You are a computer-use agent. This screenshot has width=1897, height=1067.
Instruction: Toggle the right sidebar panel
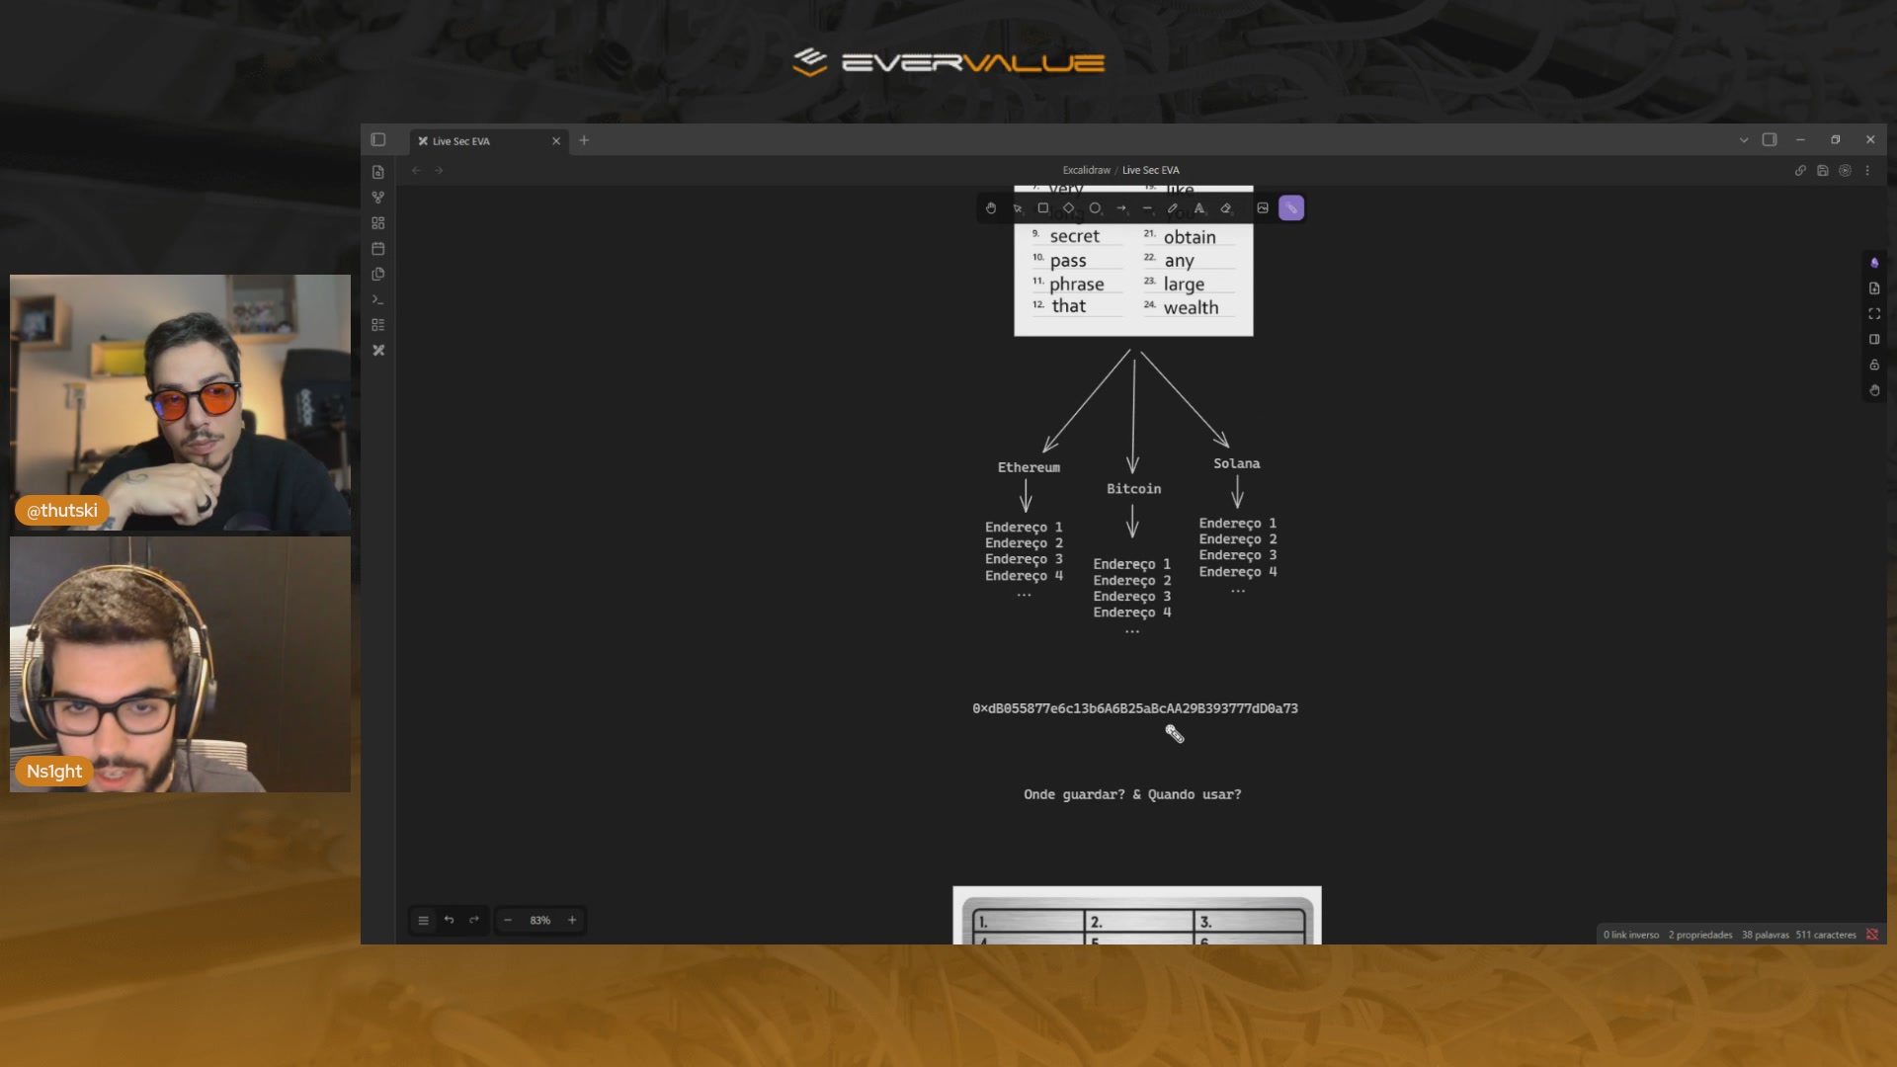click(1770, 140)
